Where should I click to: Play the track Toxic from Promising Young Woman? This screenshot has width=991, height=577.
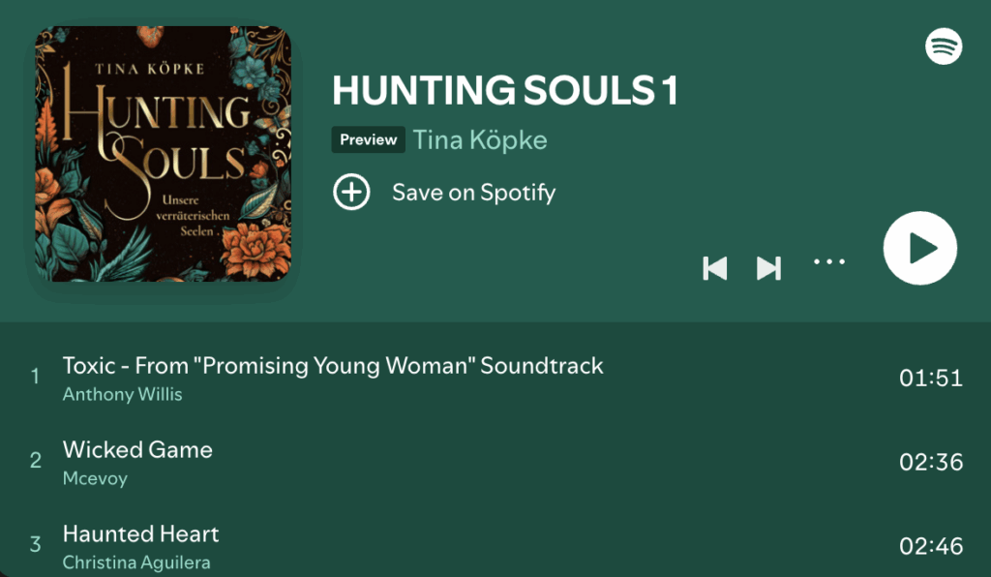333,366
